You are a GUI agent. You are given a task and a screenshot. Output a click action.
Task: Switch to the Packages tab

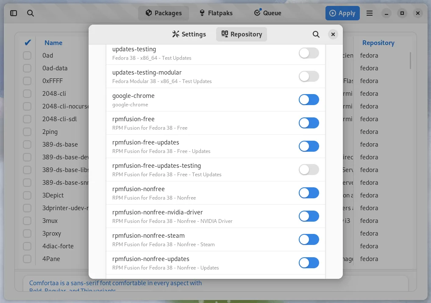tap(164, 13)
